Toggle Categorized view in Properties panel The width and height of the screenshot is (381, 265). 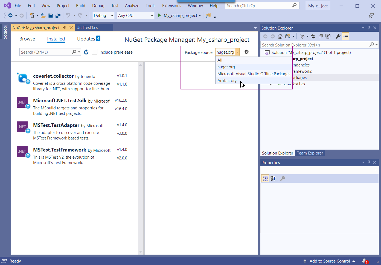pyautogui.click(x=265, y=178)
